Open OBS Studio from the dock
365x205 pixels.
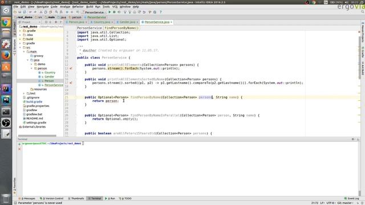click(6, 123)
